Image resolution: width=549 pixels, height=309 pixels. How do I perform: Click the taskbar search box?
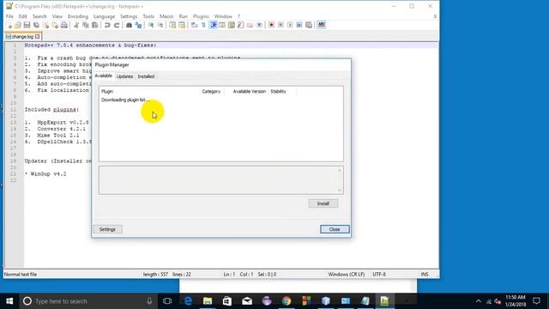(x=87, y=301)
